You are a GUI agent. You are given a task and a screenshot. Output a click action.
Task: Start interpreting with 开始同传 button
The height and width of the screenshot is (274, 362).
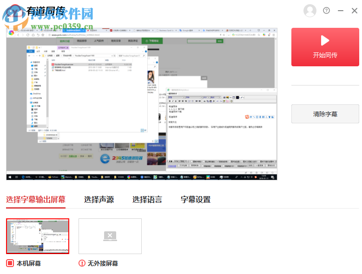click(325, 47)
